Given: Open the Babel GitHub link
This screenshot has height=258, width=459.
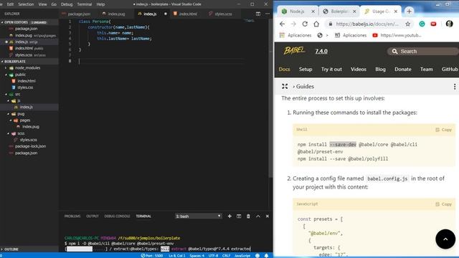Looking at the screenshot, I should (x=450, y=70).
